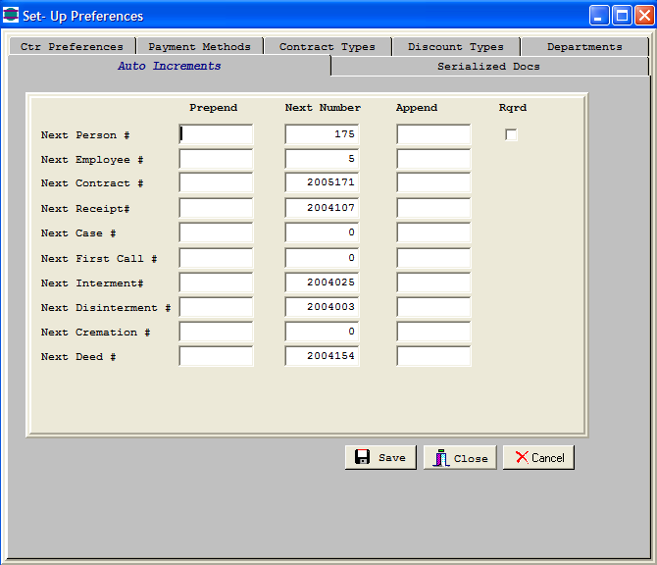Go to the Discount Types tab
This screenshot has height=565, width=657.
click(x=455, y=46)
